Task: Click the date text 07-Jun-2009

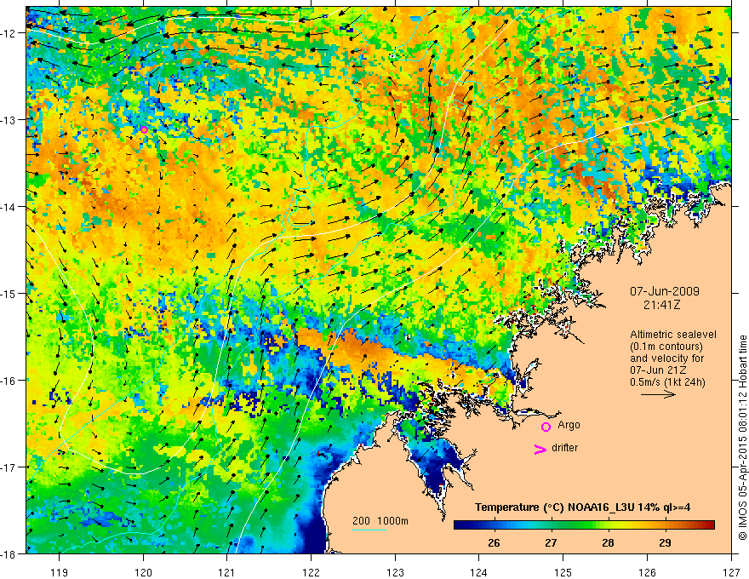Action: pos(665,291)
